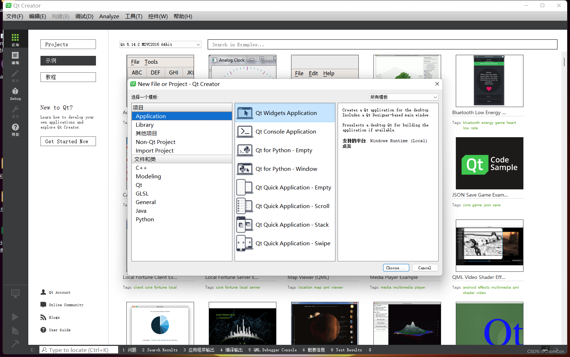
Task: Click the Start Debugging icon
Action: (15, 331)
